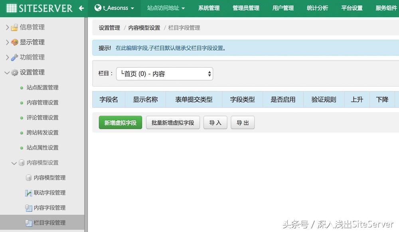This screenshot has width=399, height=232.
Task: Open 内容模型管理 in sidebar
Action: pyautogui.click(x=49, y=178)
